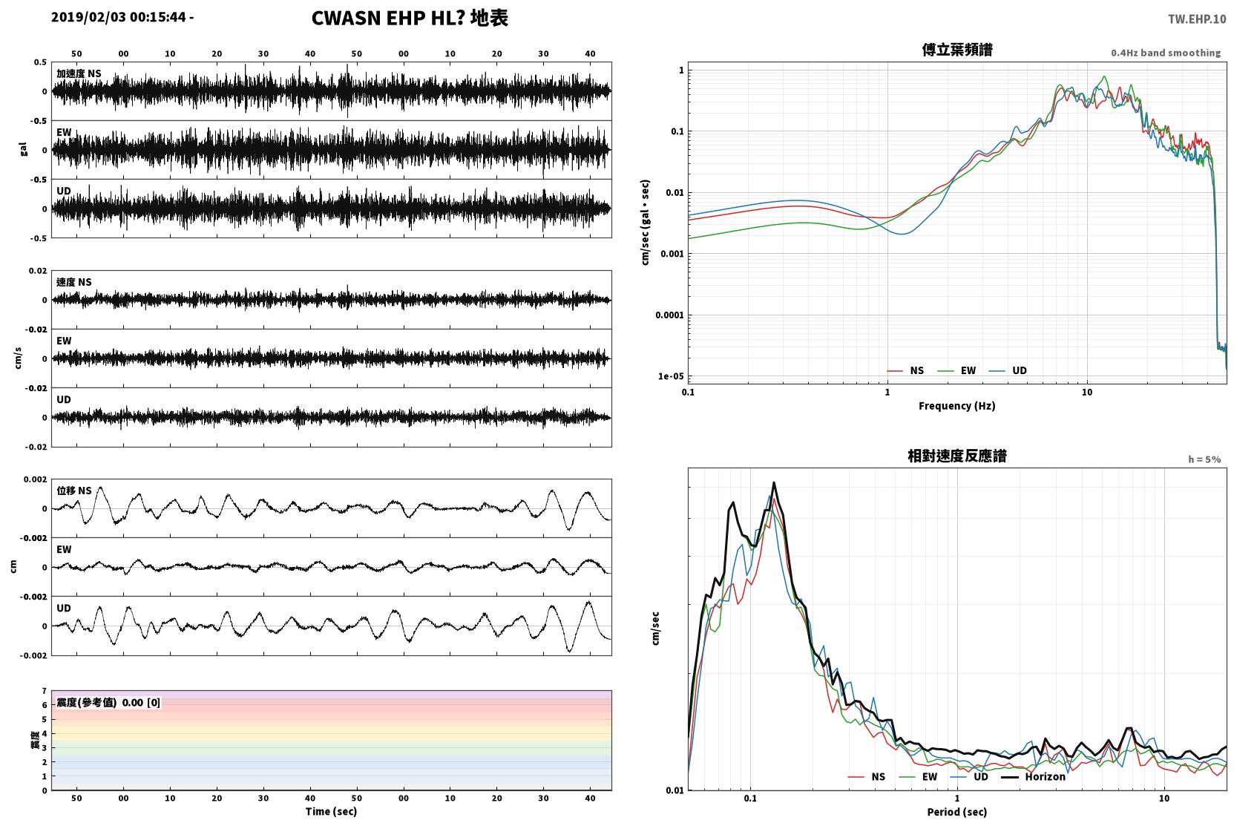Image resolution: width=1234 pixels, height=826 pixels.
Task: Click the UD legend entry in response spectrum
Action: (969, 776)
